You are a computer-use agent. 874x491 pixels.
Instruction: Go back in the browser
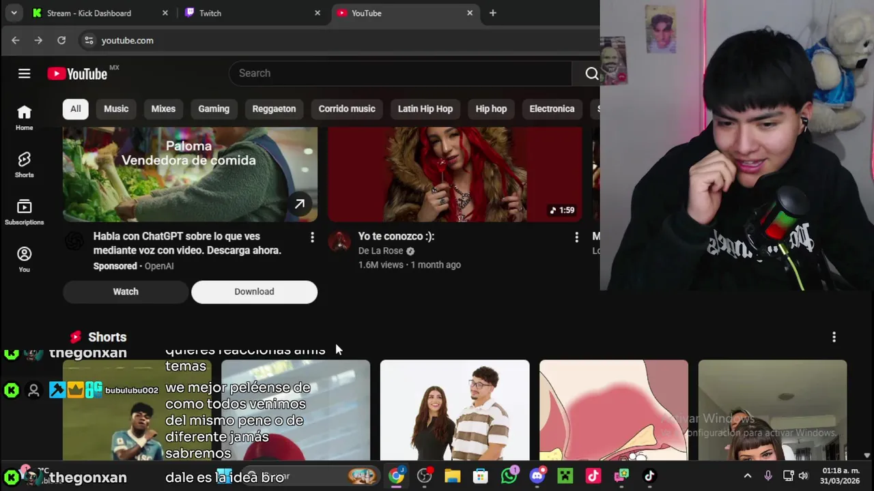click(x=16, y=40)
